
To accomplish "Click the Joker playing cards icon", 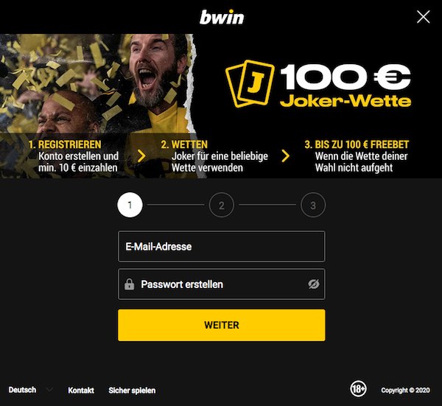I will (250, 84).
